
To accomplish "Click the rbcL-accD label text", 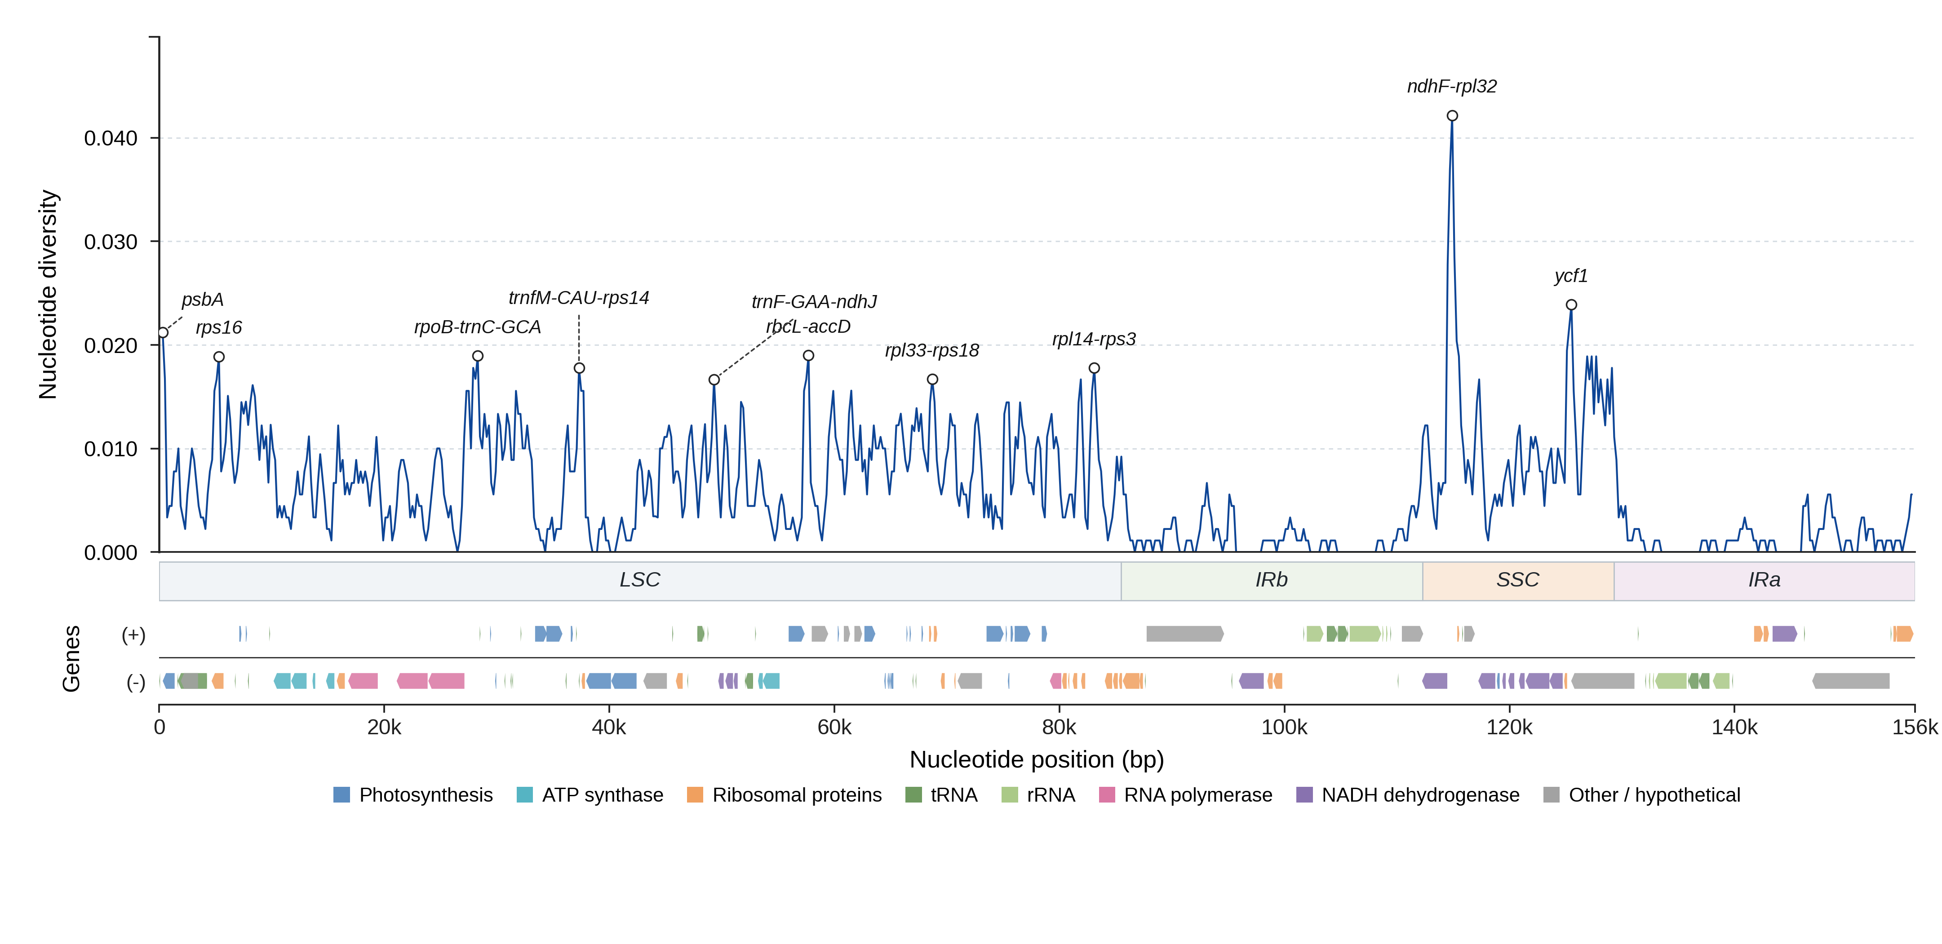I will pyautogui.click(x=808, y=327).
